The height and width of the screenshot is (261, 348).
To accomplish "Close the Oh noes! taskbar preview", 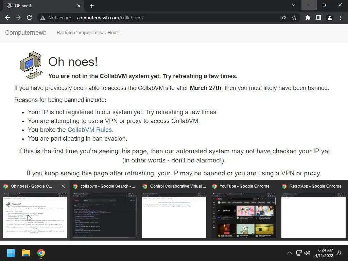I will click(63, 186).
